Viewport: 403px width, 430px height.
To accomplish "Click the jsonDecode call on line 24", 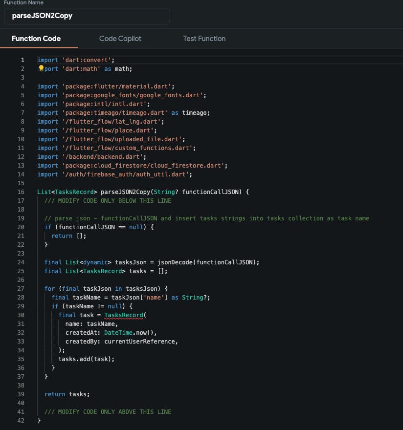I will pos(173,262).
